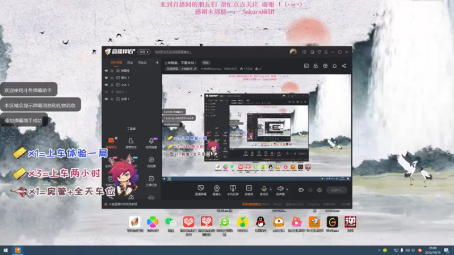Screen dimensions: 454x255
Task: Open streaming settings gear icon
Action: pos(320,190)
